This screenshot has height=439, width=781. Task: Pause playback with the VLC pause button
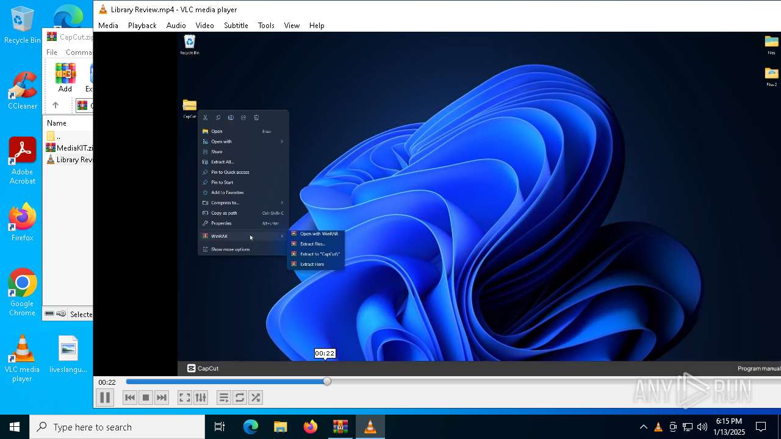point(105,398)
